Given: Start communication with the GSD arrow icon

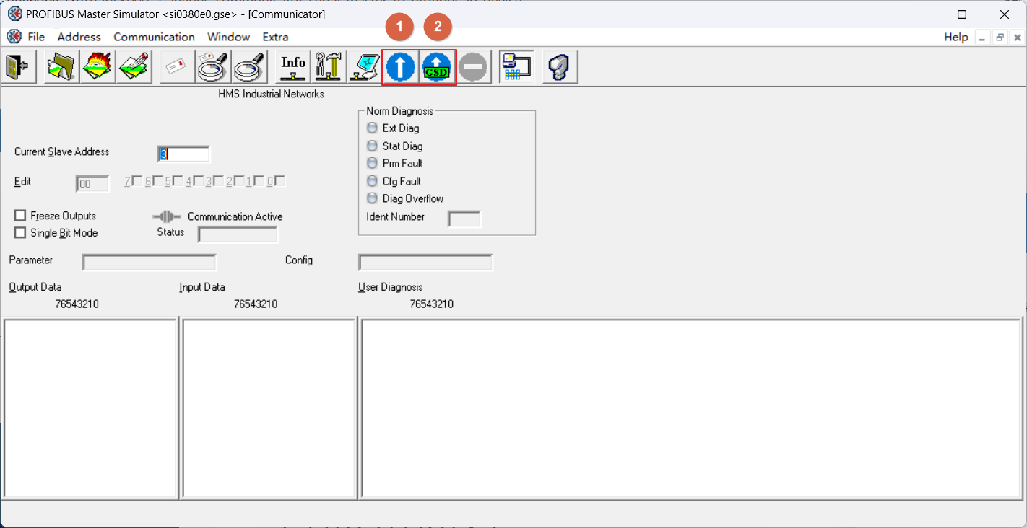Looking at the screenshot, I should 436,67.
